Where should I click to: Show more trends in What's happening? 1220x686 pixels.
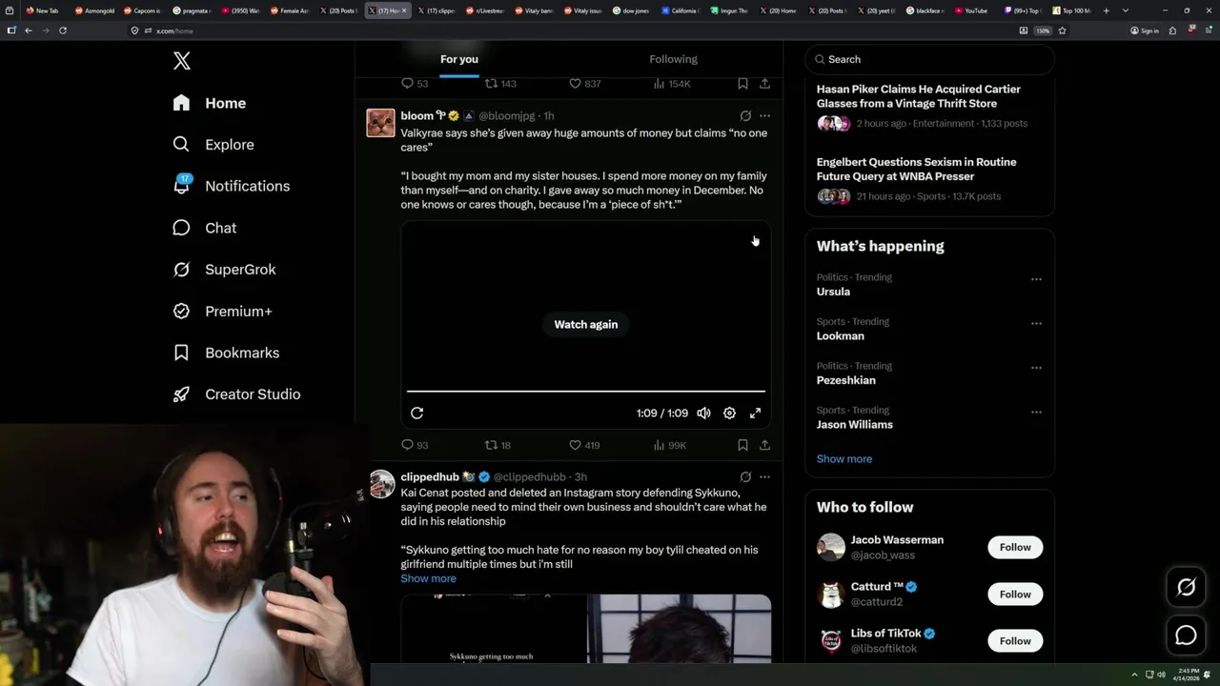tap(844, 458)
